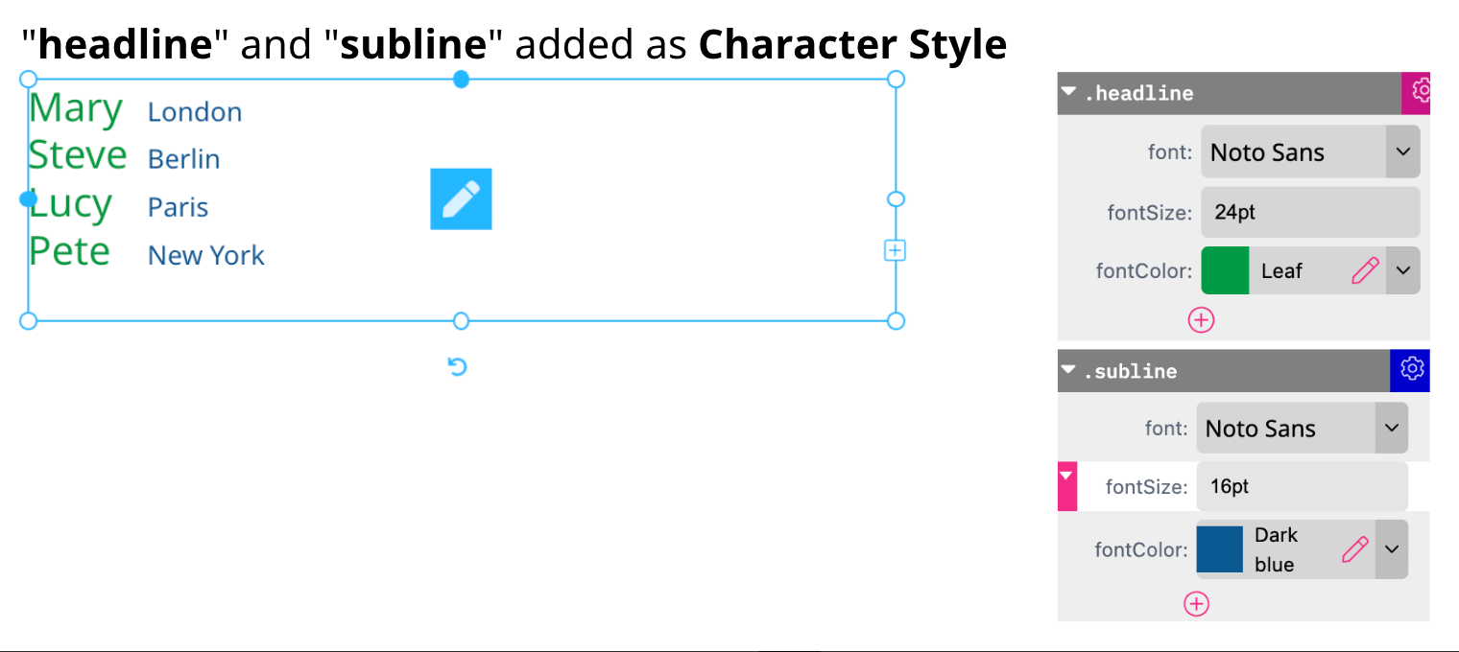Click the 24pt fontSize field for .headline
The width and height of the screenshot is (1459, 652).
tap(1310, 212)
